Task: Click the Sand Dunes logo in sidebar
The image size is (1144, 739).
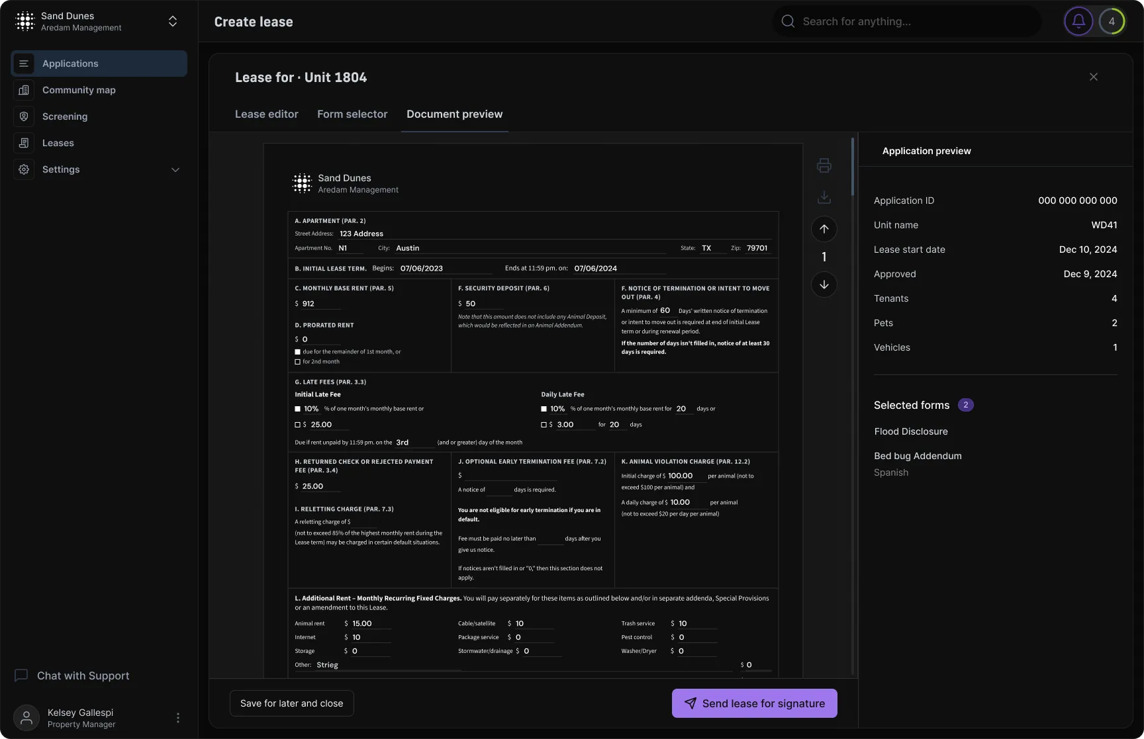Action: point(25,21)
